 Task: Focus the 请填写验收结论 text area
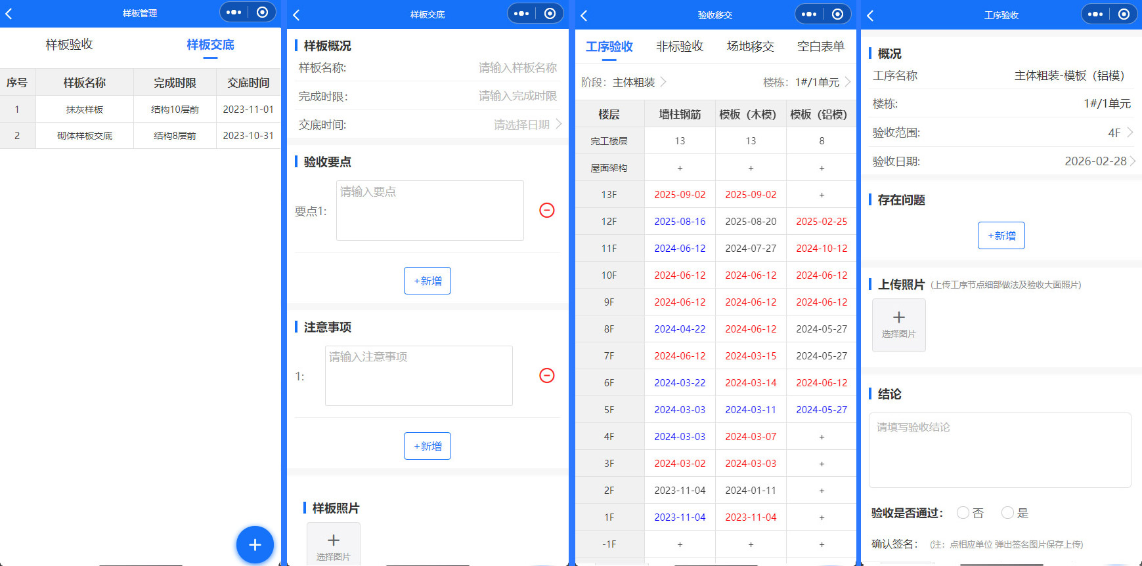999,450
